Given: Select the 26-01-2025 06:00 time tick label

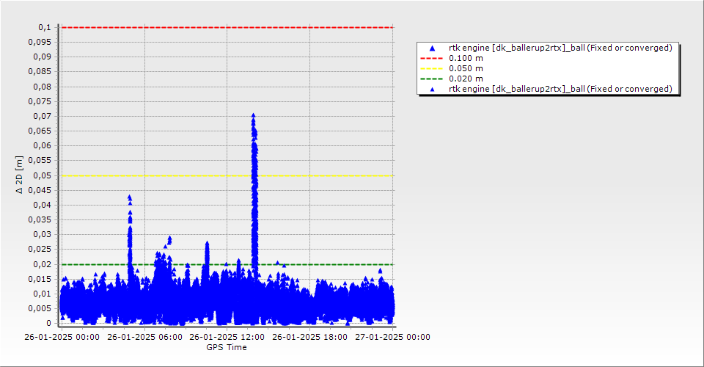Looking at the screenshot, I should (x=144, y=337).
